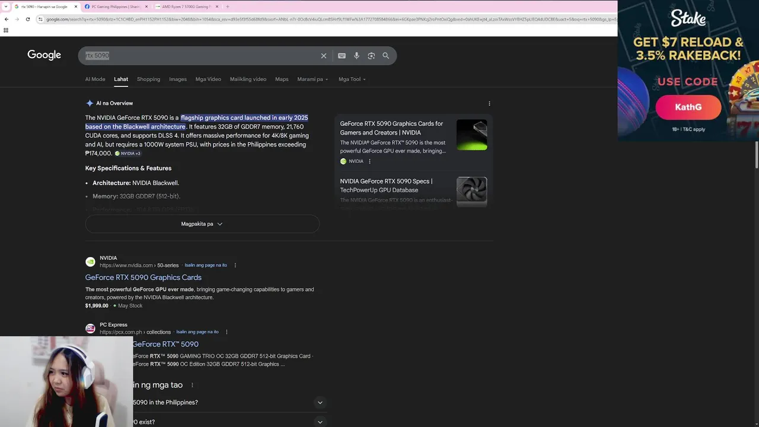Close the rtx 5090 Google tab
This screenshot has width=759, height=427.
click(76, 7)
